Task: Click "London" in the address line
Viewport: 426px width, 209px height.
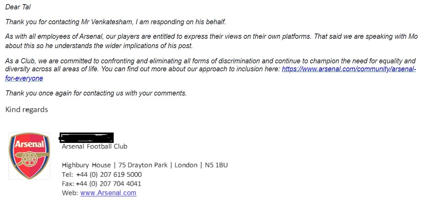Action: pos(186,165)
